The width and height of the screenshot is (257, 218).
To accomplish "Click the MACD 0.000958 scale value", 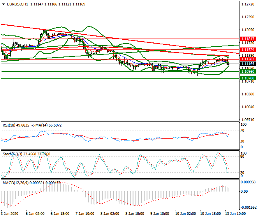I will tap(248, 182).
